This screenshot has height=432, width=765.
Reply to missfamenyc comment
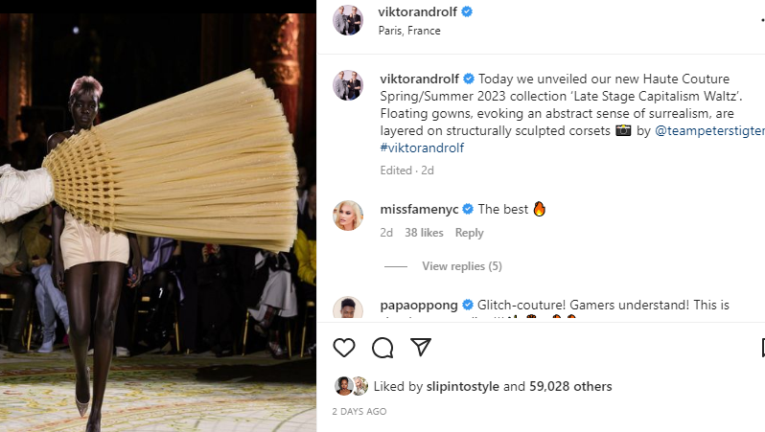pyautogui.click(x=470, y=233)
